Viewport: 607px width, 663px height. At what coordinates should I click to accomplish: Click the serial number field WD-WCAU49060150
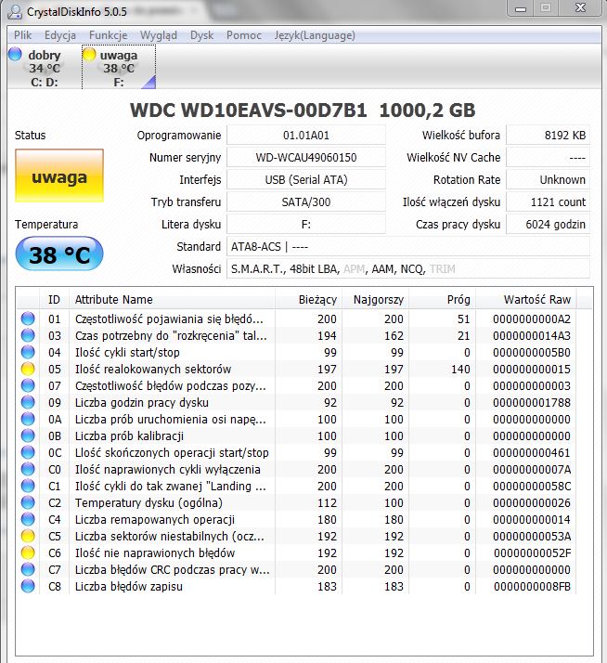pyautogui.click(x=306, y=158)
